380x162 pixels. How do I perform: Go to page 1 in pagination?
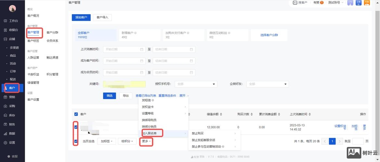(332, 141)
